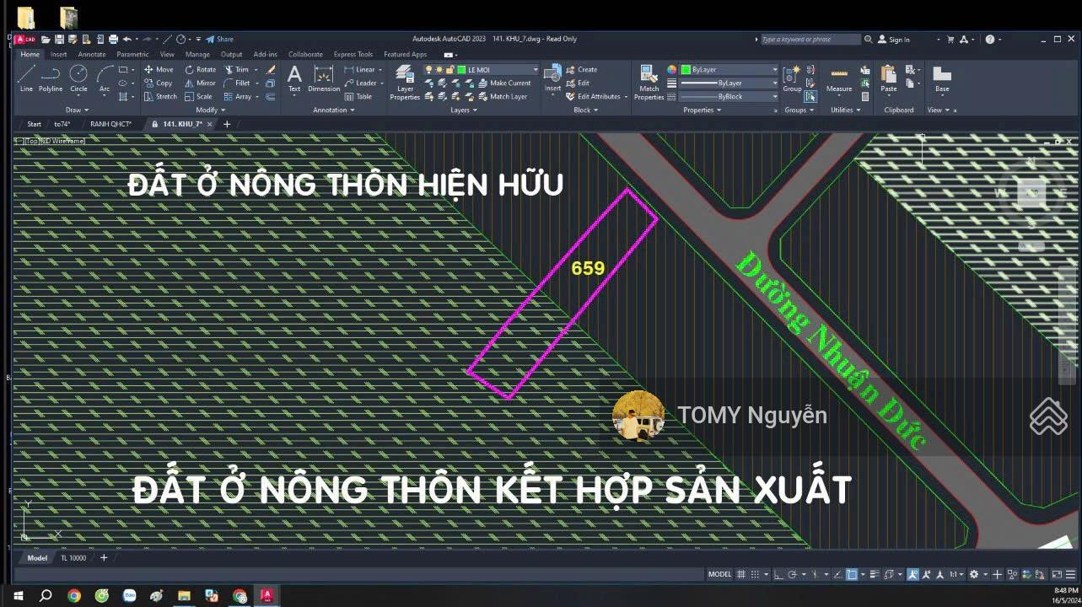Open the object color wheel swatch
This screenshot has width=1082, height=607.
[x=672, y=70]
